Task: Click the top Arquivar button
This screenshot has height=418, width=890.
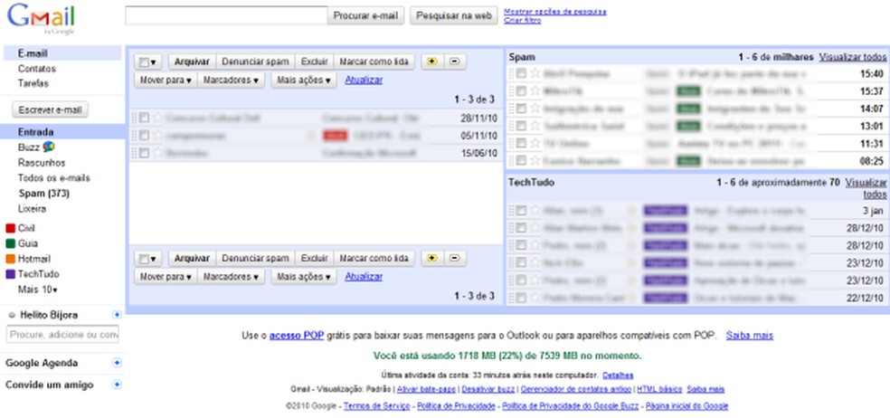Action: coord(192,62)
